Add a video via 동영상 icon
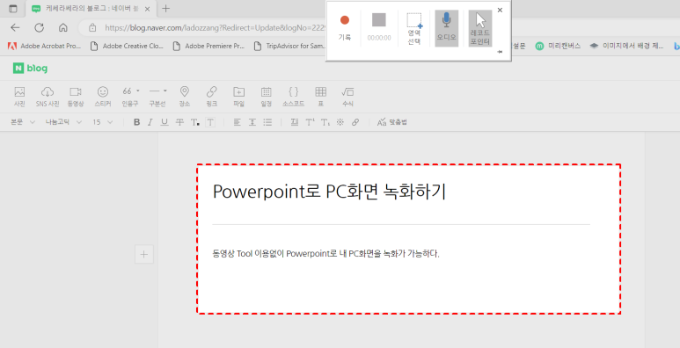680x348 pixels. (76, 96)
